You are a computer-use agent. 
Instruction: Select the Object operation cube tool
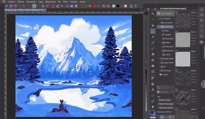[153, 14]
